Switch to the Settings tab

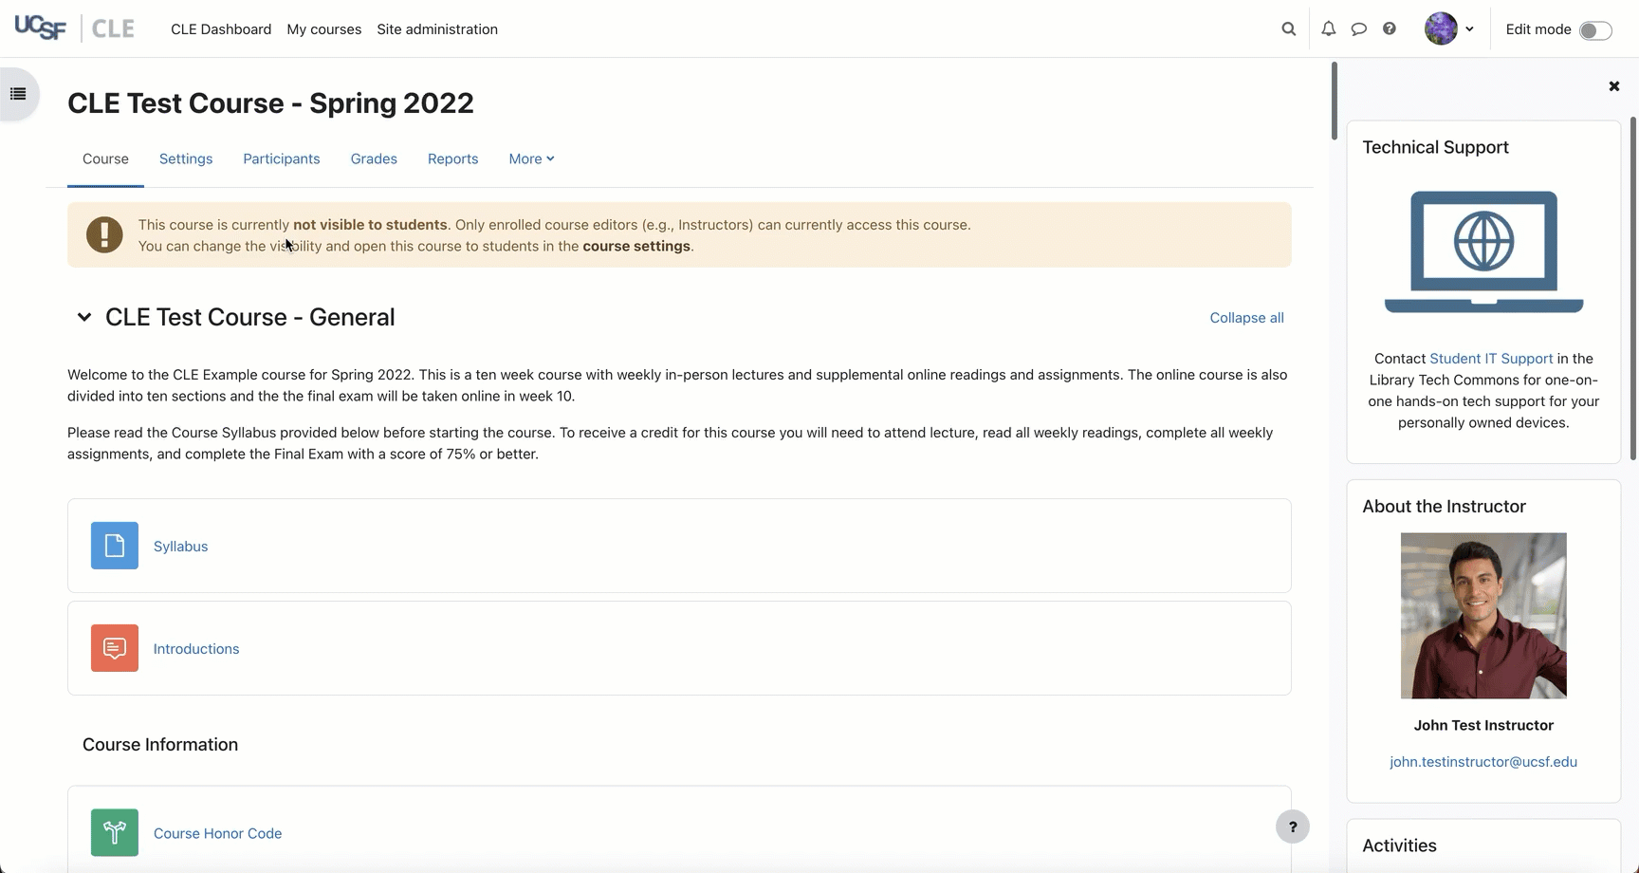click(x=186, y=159)
